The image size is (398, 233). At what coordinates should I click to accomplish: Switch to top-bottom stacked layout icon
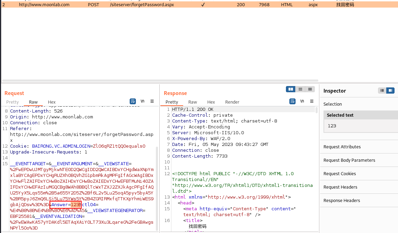[300, 89]
